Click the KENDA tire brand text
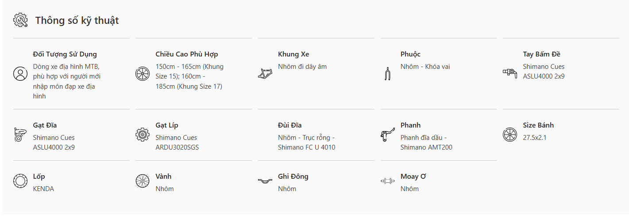 tap(43, 189)
